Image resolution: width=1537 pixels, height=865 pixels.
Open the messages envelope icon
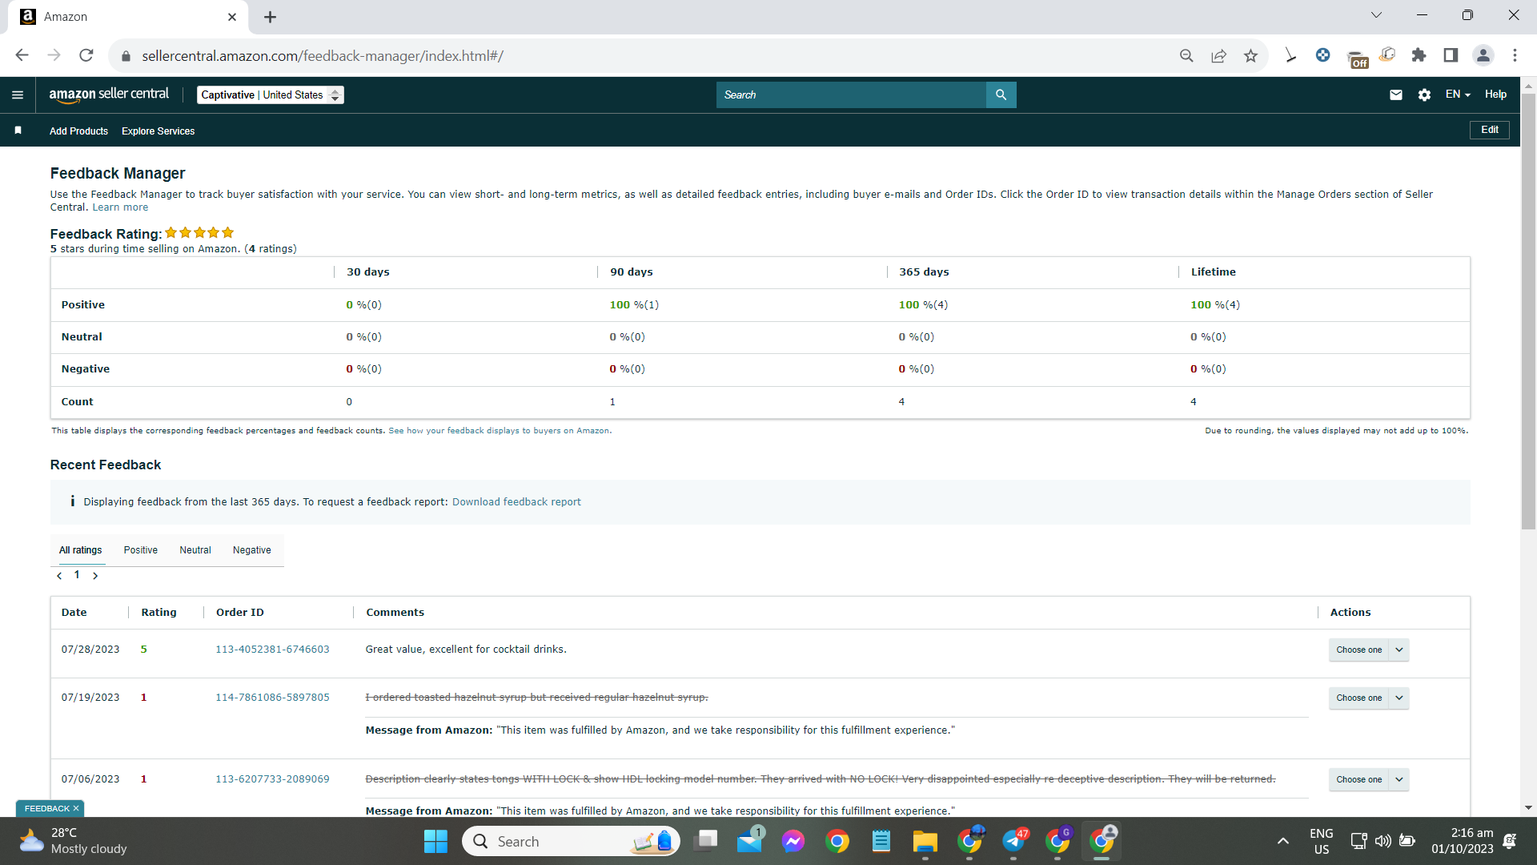[x=1396, y=95]
